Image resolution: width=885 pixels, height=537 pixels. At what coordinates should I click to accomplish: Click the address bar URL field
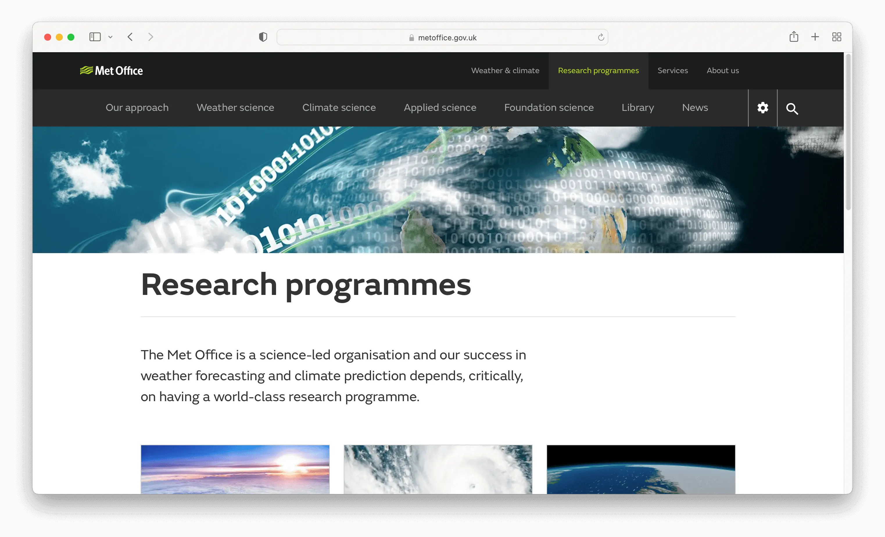click(442, 37)
